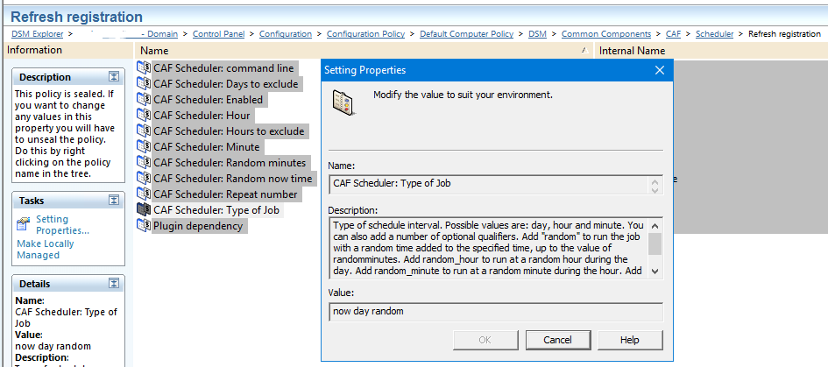Viewport: 828px width, 367px height.
Task: Click the CAF Scheduler: Hour setting icon
Action: pos(144,116)
